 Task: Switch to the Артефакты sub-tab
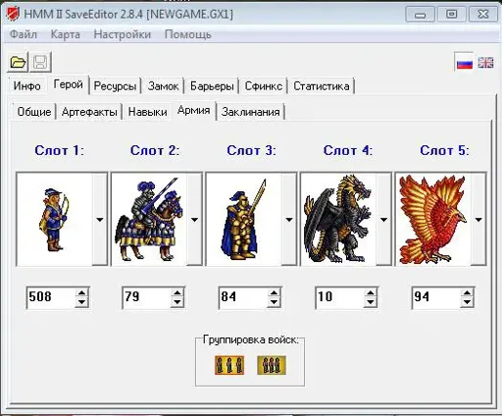point(89,112)
